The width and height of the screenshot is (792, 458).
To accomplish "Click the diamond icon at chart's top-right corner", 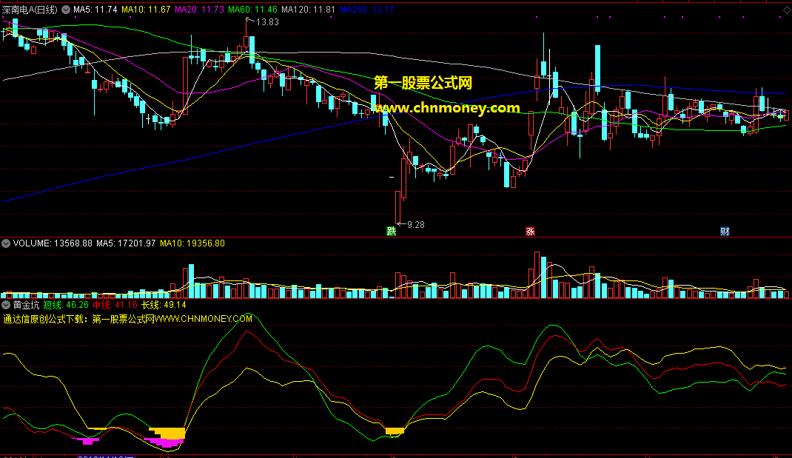I will click(x=786, y=10).
